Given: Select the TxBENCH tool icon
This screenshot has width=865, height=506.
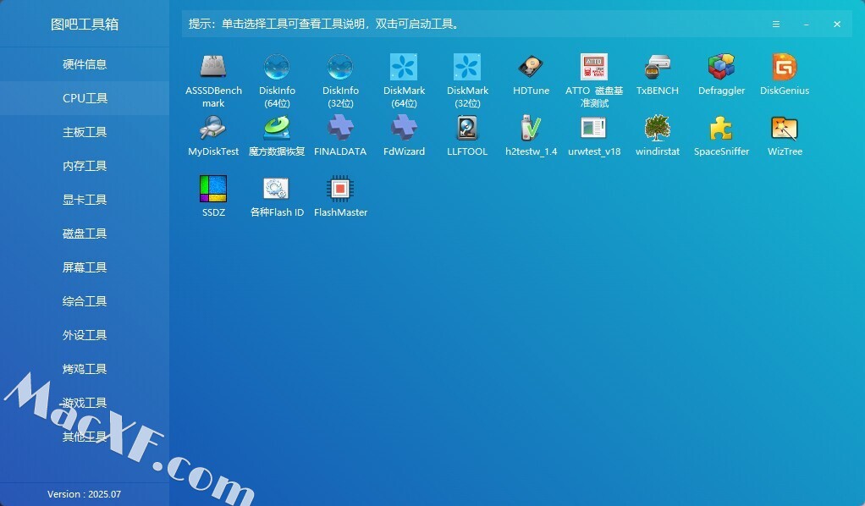Looking at the screenshot, I should (x=658, y=68).
